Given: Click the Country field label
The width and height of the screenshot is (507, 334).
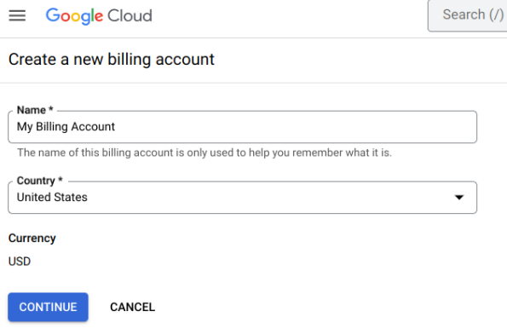Looking at the screenshot, I should 36,181.
